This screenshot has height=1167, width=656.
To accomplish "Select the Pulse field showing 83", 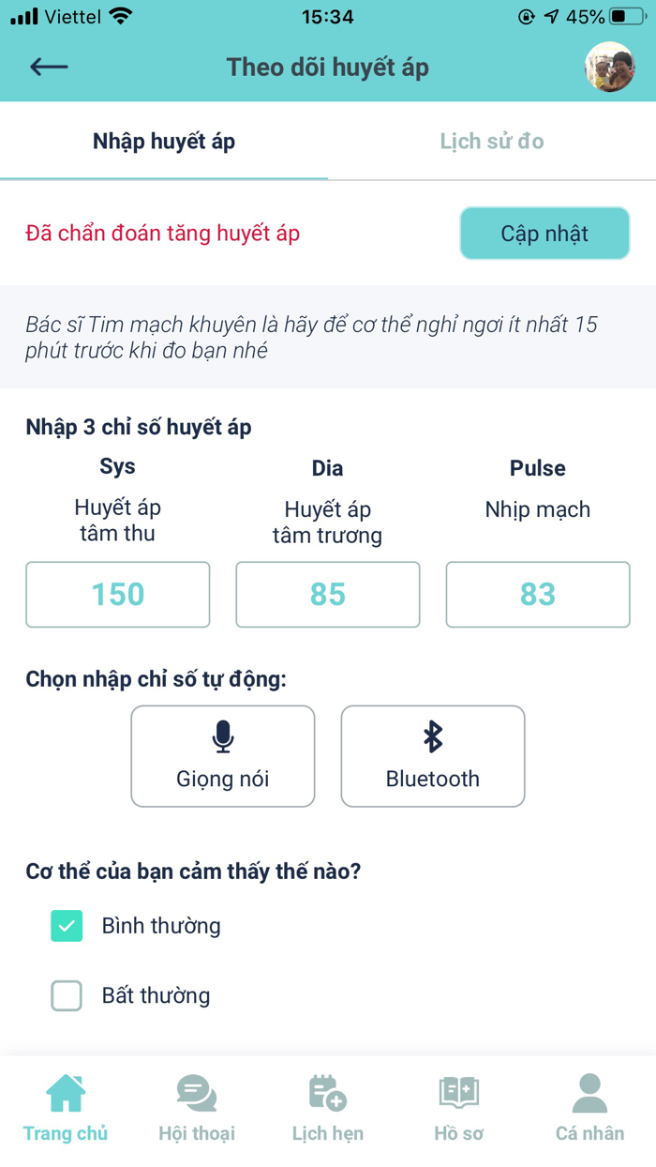I will coord(537,595).
